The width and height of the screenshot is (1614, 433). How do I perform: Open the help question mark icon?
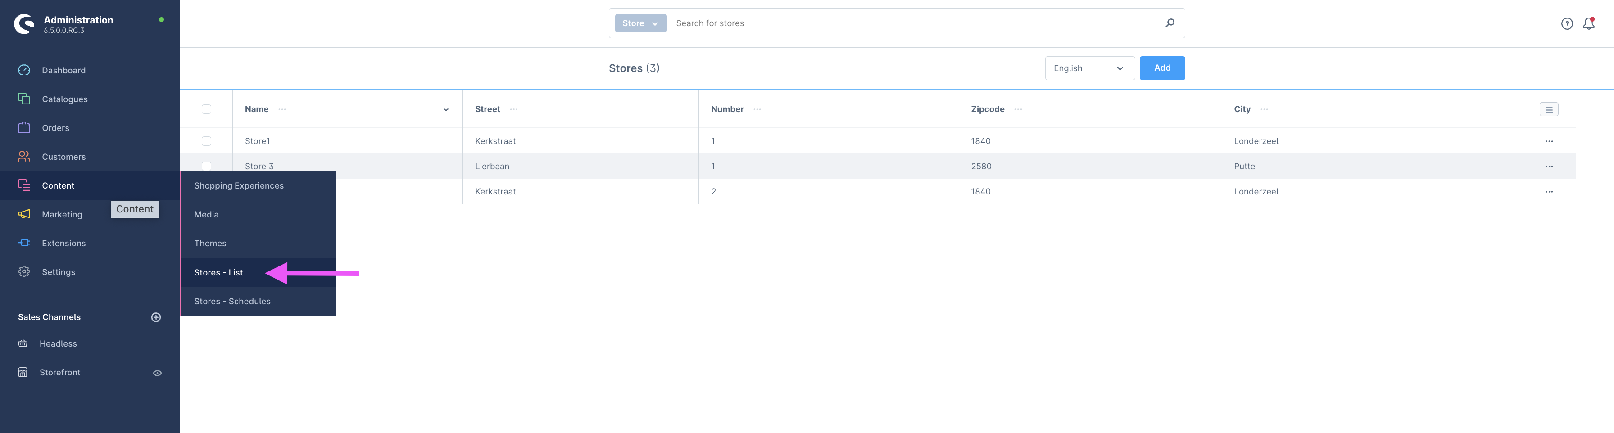pyautogui.click(x=1567, y=24)
